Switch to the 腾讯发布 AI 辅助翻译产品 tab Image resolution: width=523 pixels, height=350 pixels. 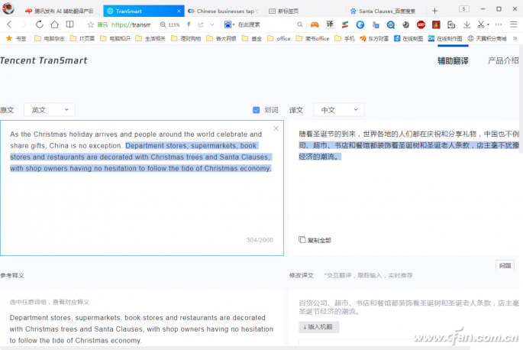coord(60,11)
